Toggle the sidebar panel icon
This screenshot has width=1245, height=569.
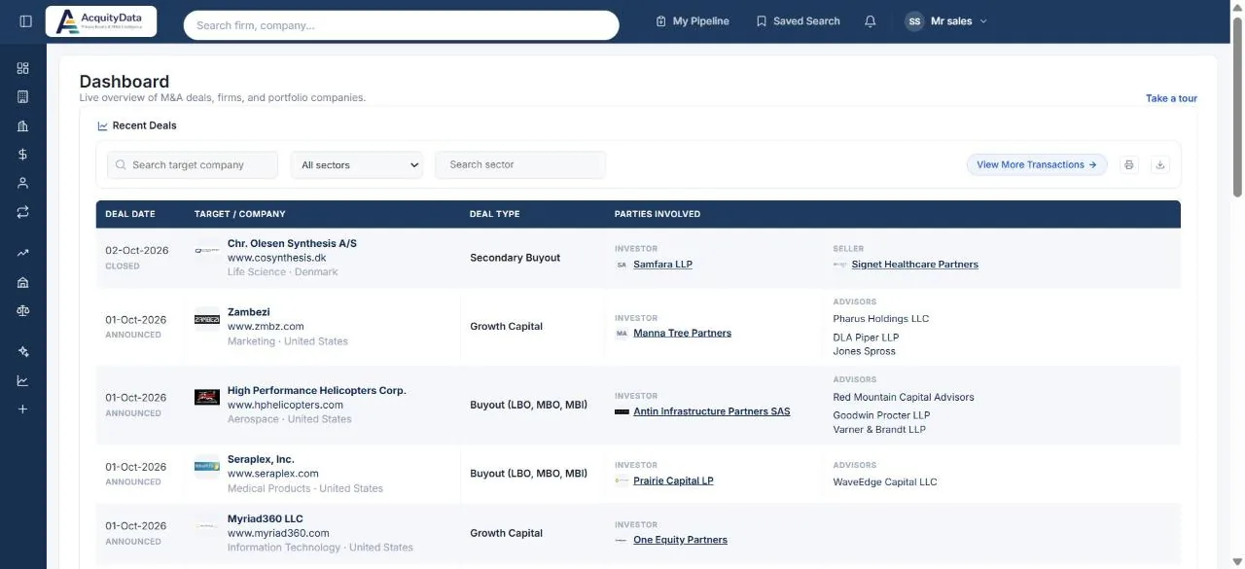25,21
